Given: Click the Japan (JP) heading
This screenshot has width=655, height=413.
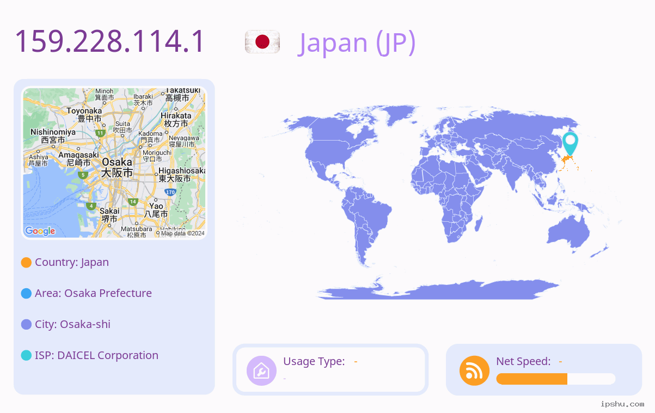Looking at the screenshot, I should pyautogui.click(x=357, y=42).
